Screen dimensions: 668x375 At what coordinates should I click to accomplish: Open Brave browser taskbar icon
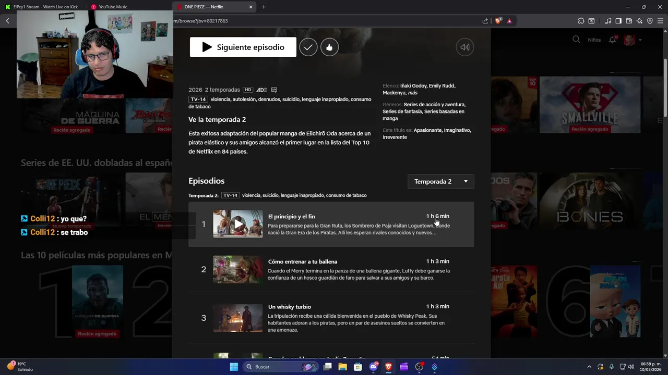click(x=389, y=367)
